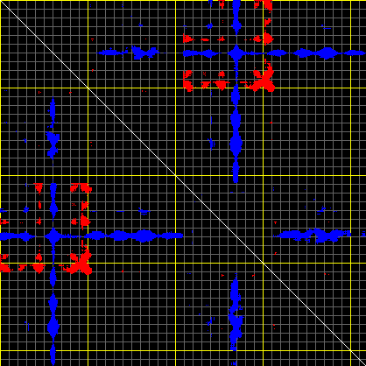Click the blue cross center in lower-left block
Viewport: 366px width, 366px height.
coord(53,236)
